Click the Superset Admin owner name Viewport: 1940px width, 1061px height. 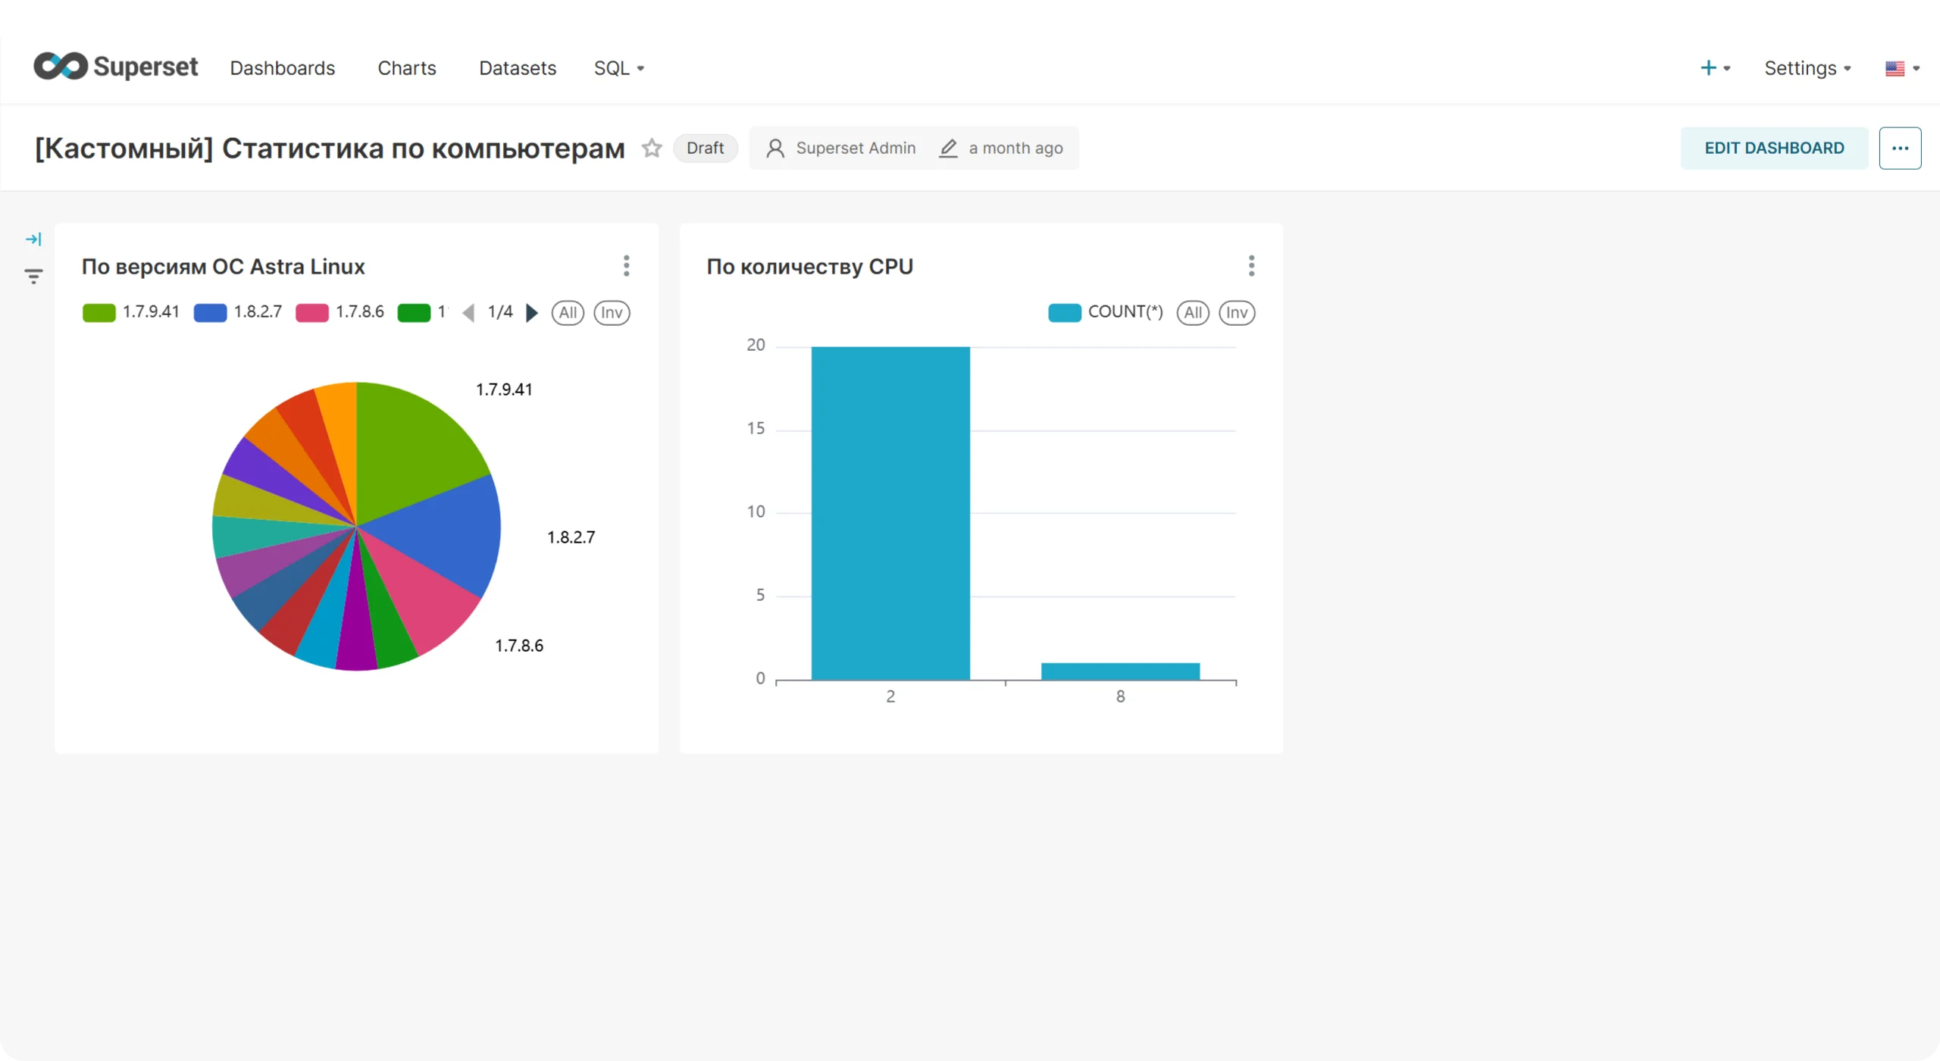click(856, 148)
